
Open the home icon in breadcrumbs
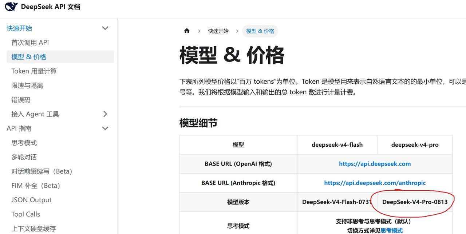[x=187, y=31]
